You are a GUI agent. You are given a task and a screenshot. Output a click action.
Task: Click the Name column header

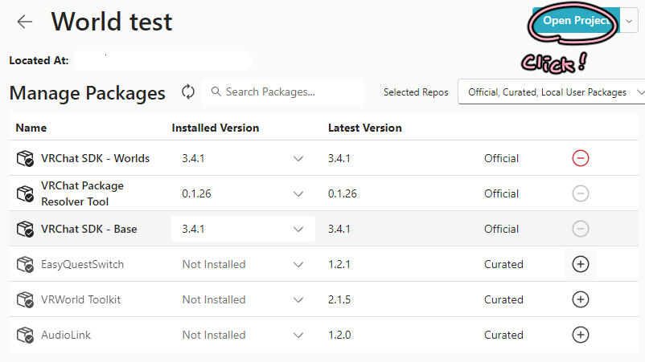tap(31, 128)
